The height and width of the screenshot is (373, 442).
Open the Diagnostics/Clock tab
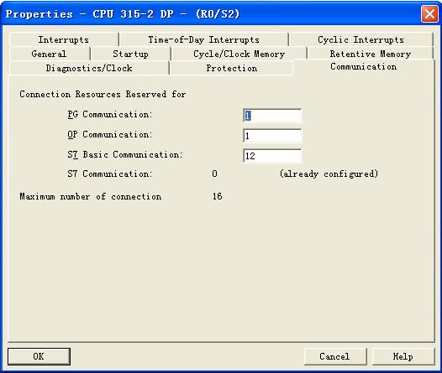click(x=89, y=68)
